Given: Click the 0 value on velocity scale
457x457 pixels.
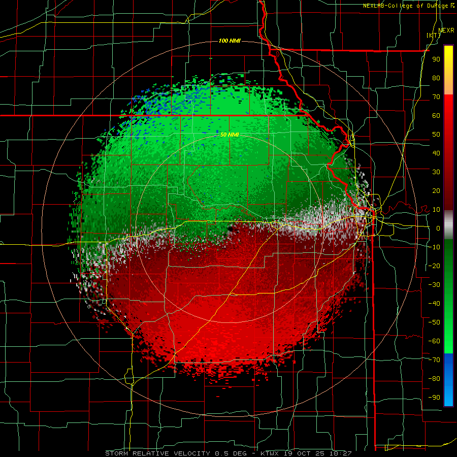Looking at the screenshot, I should point(438,228).
